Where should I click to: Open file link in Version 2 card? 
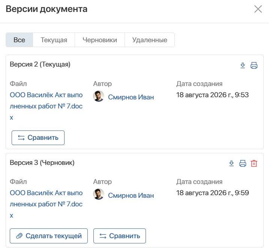coord(46,106)
